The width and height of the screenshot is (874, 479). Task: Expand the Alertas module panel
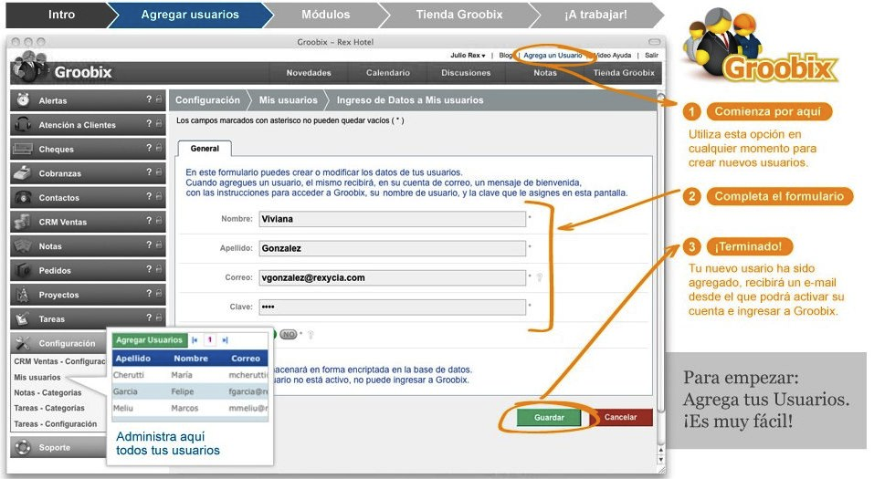pos(88,100)
